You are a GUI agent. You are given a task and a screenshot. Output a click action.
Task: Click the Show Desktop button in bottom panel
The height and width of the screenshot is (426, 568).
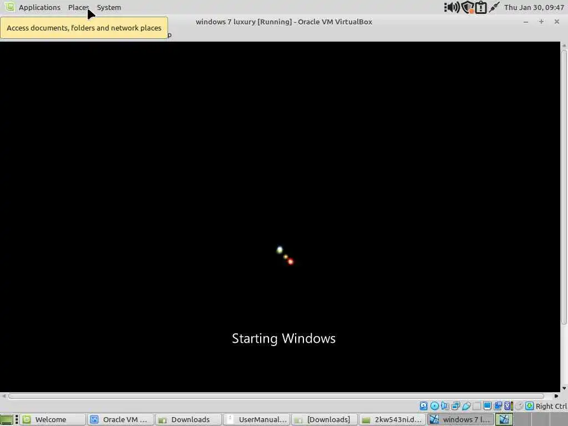click(x=7, y=419)
